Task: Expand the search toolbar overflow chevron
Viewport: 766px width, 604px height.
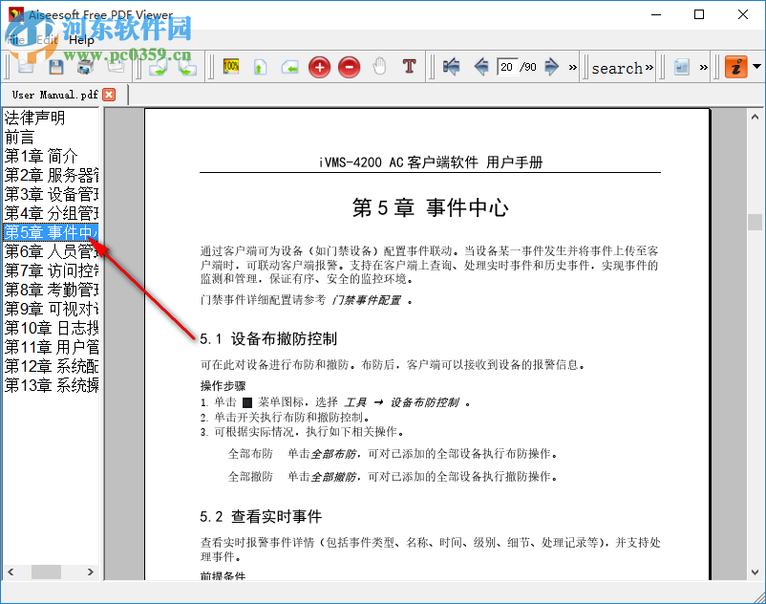Action: pyautogui.click(x=650, y=67)
